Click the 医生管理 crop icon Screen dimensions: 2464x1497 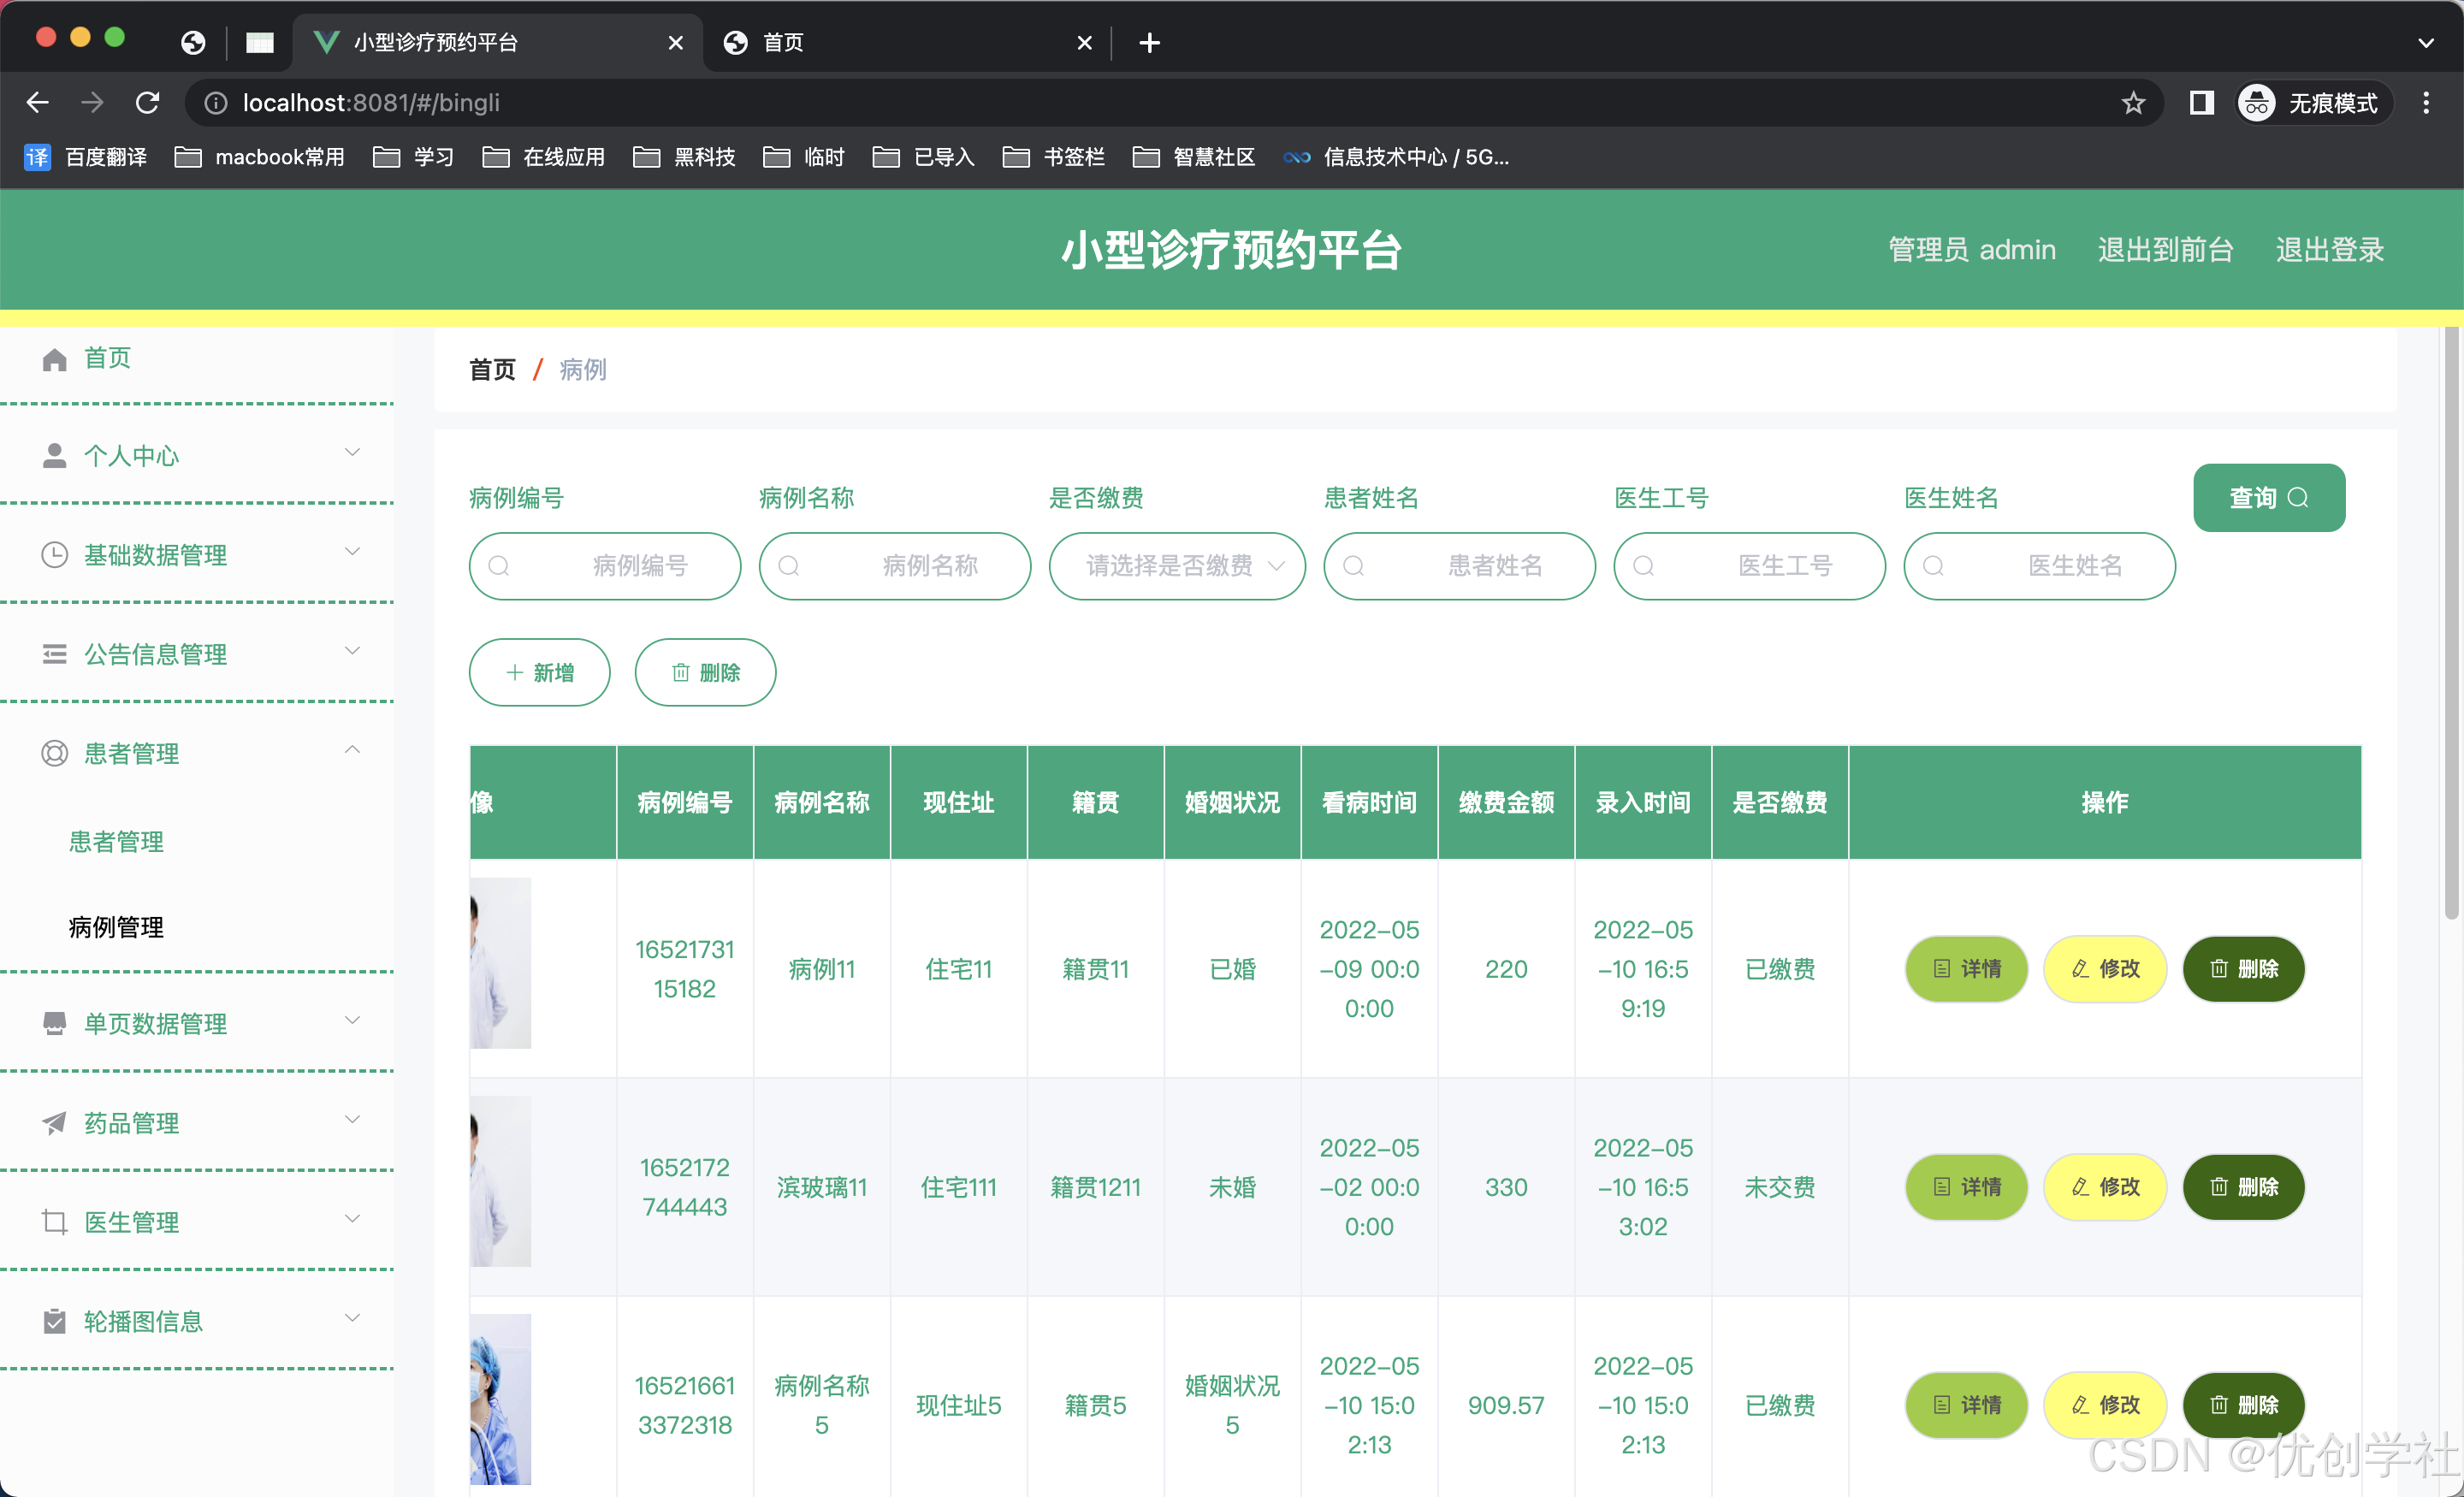tap(54, 1222)
